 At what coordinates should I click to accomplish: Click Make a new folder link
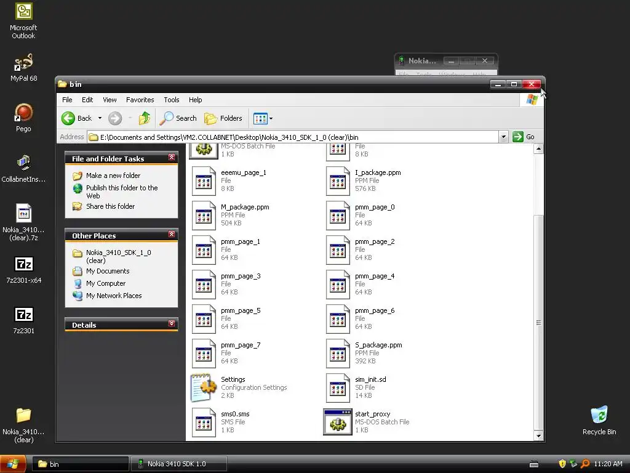pos(113,176)
